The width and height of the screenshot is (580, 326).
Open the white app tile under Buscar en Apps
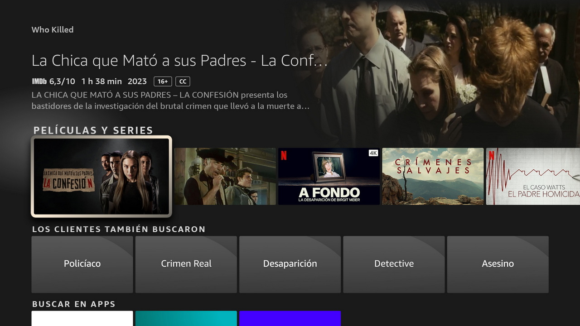(x=82, y=319)
